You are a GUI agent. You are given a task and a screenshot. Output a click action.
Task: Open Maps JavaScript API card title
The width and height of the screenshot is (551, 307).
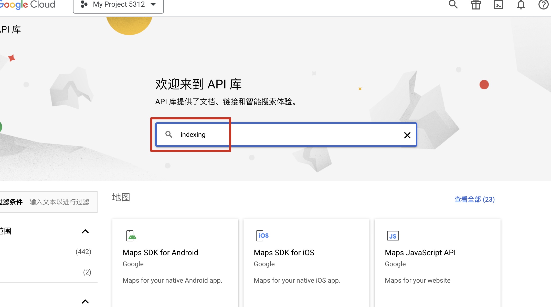click(420, 253)
